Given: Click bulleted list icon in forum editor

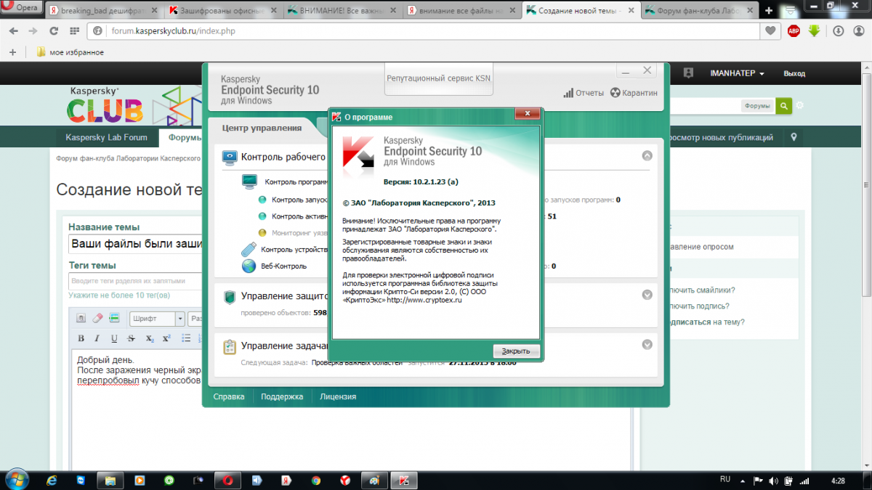Looking at the screenshot, I should [186, 338].
